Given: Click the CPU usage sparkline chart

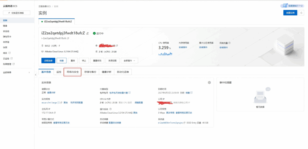Looking at the screenshot, I should point(165,54).
